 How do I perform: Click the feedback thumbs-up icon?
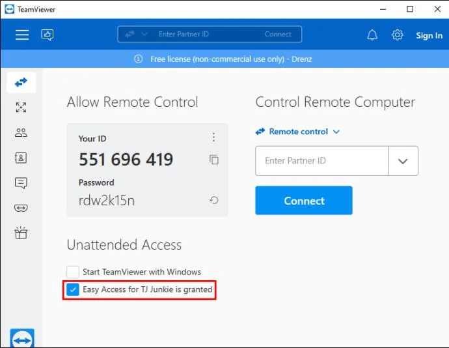(x=48, y=35)
